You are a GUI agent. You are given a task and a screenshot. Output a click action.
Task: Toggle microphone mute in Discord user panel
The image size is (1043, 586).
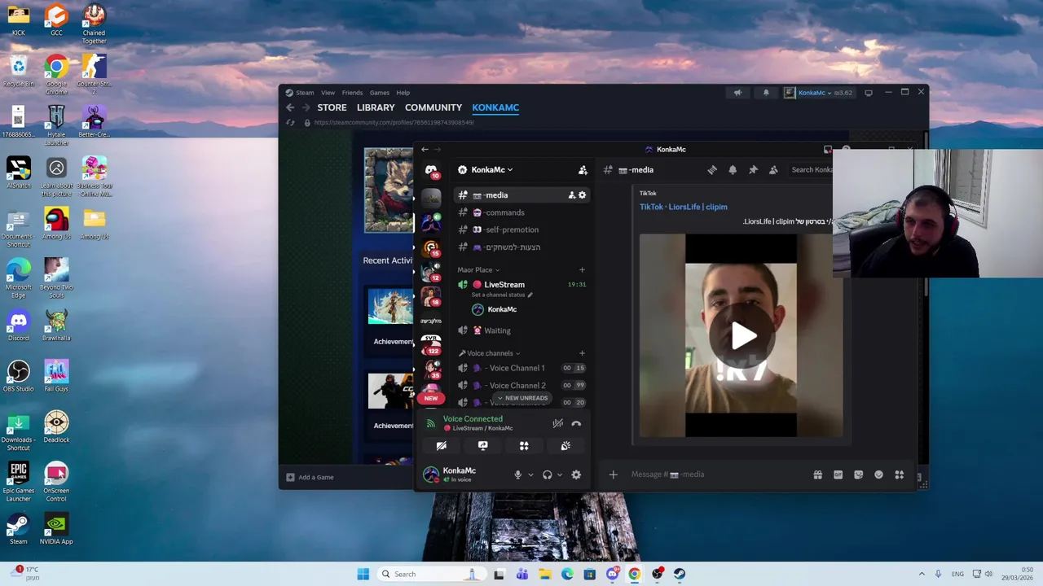pos(517,474)
